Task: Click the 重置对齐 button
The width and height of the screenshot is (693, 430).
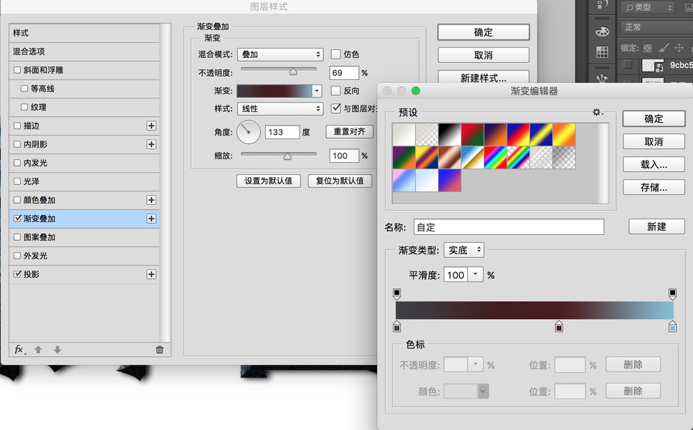Action: click(x=349, y=132)
